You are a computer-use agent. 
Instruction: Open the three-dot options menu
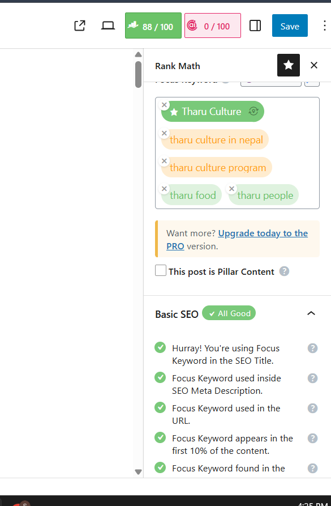click(x=324, y=25)
